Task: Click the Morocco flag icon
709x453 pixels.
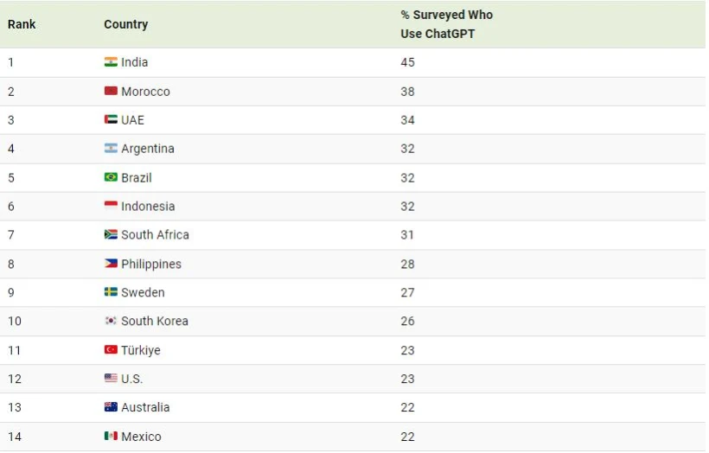Action: tap(111, 91)
